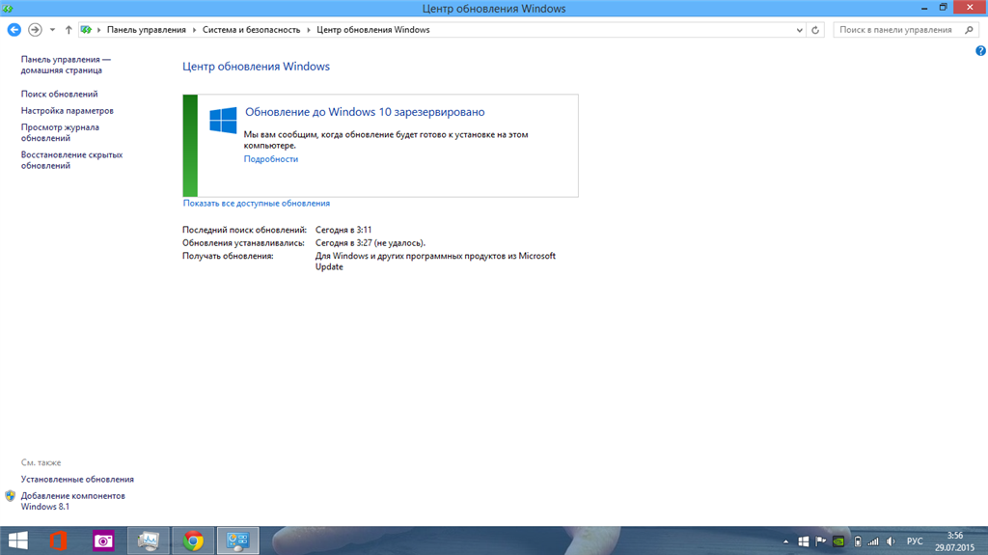Viewport: 988px width, 555px height.
Task: Open address bar history dropdown
Action: (x=799, y=30)
